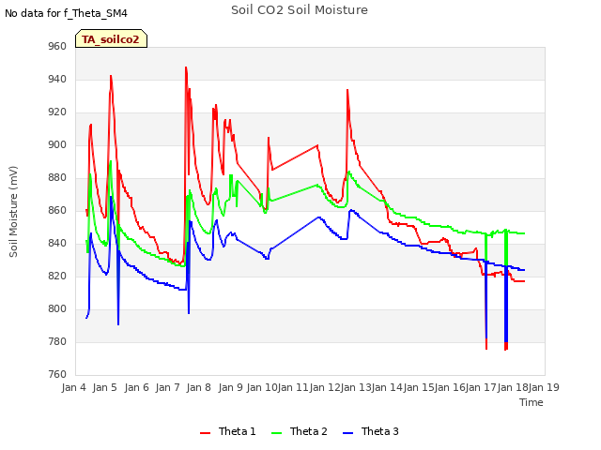Click the 960 y-axis tick label
This screenshot has height=450, width=601.
[x=57, y=47]
